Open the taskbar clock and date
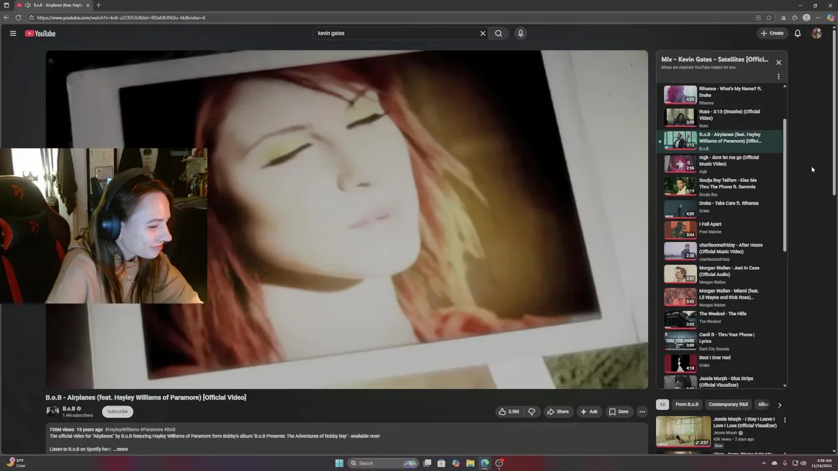This screenshot has height=471, width=838. point(823,463)
